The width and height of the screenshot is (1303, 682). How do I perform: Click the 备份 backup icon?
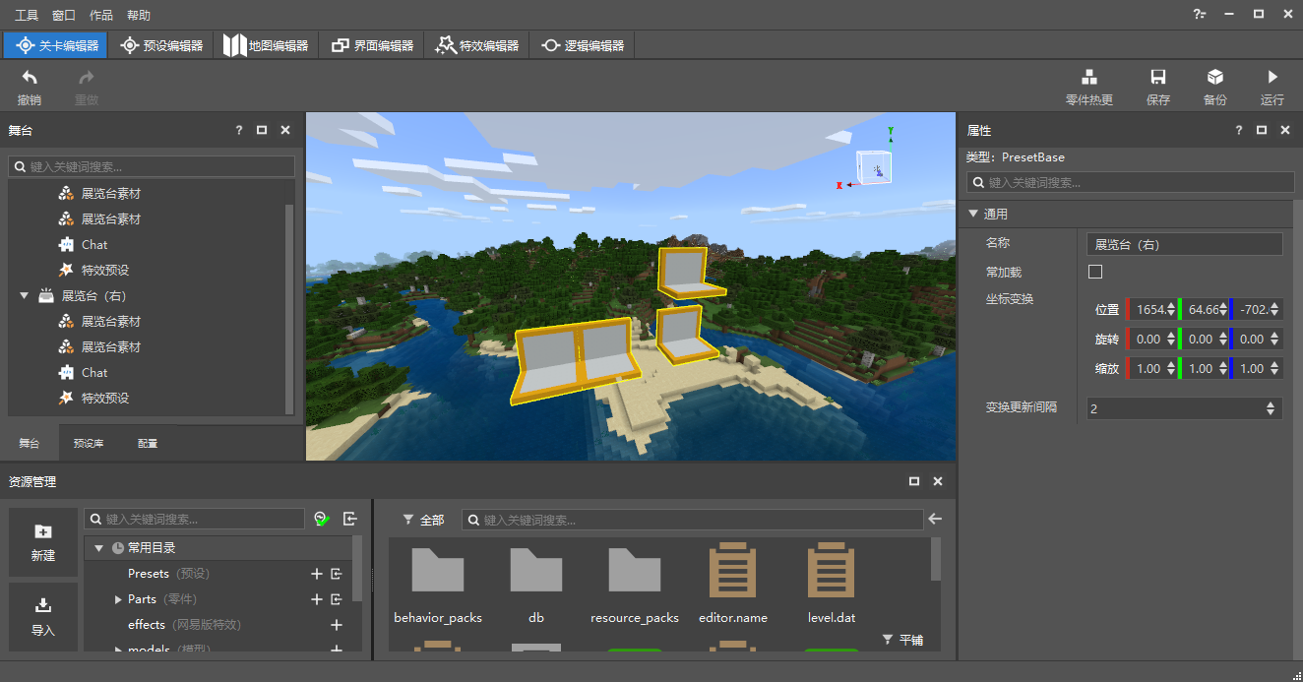(1215, 78)
